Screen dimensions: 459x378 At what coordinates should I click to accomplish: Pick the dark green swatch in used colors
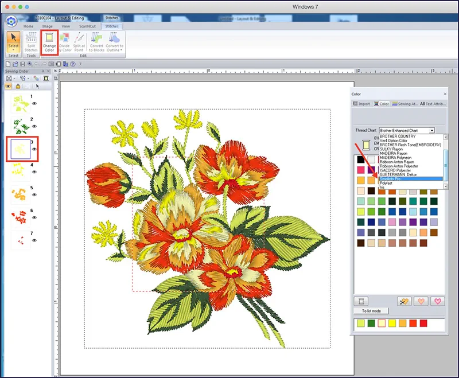tap(370, 324)
